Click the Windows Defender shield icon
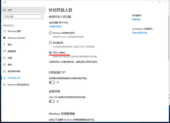 click(5, 38)
